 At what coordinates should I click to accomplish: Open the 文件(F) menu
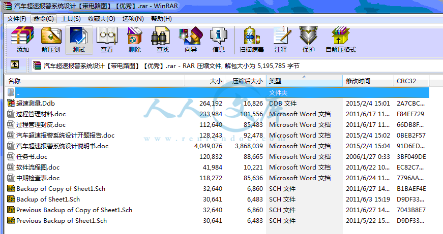pyautogui.click(x=17, y=19)
